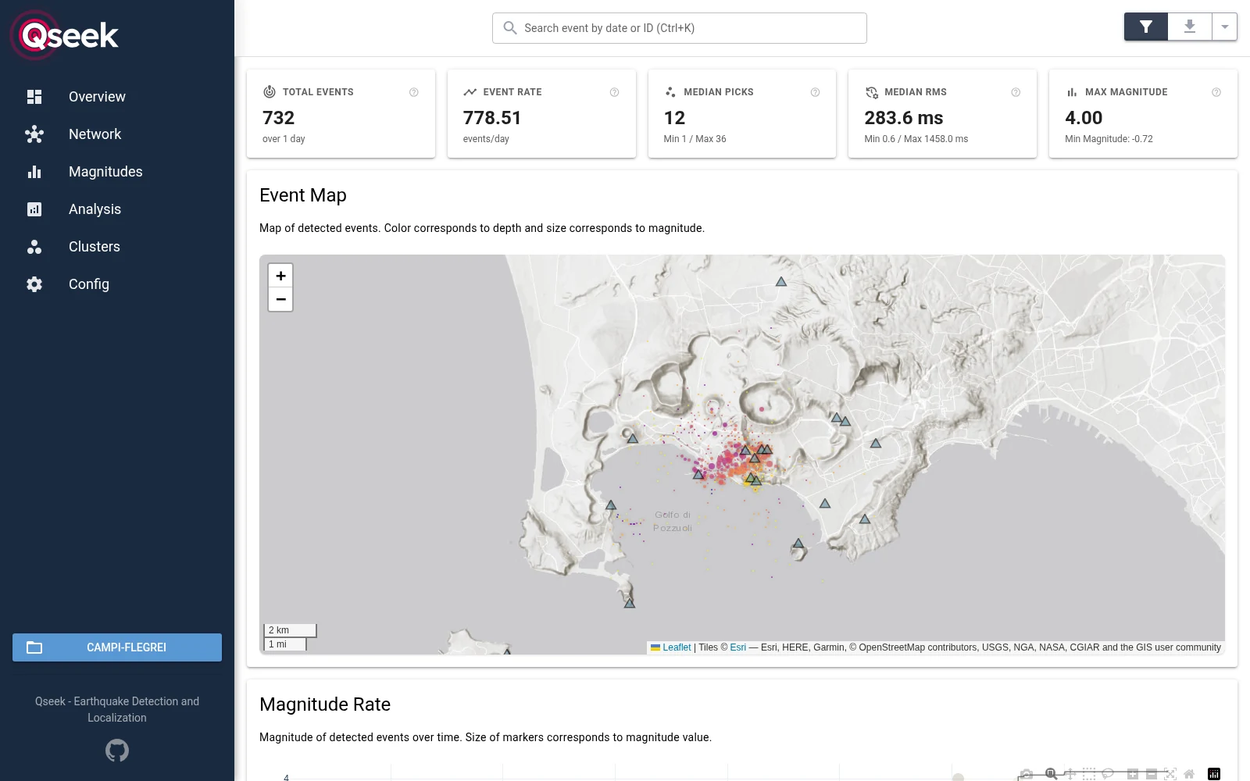Open the GitHub repository icon
The height and width of the screenshot is (781, 1250).
coord(117,751)
